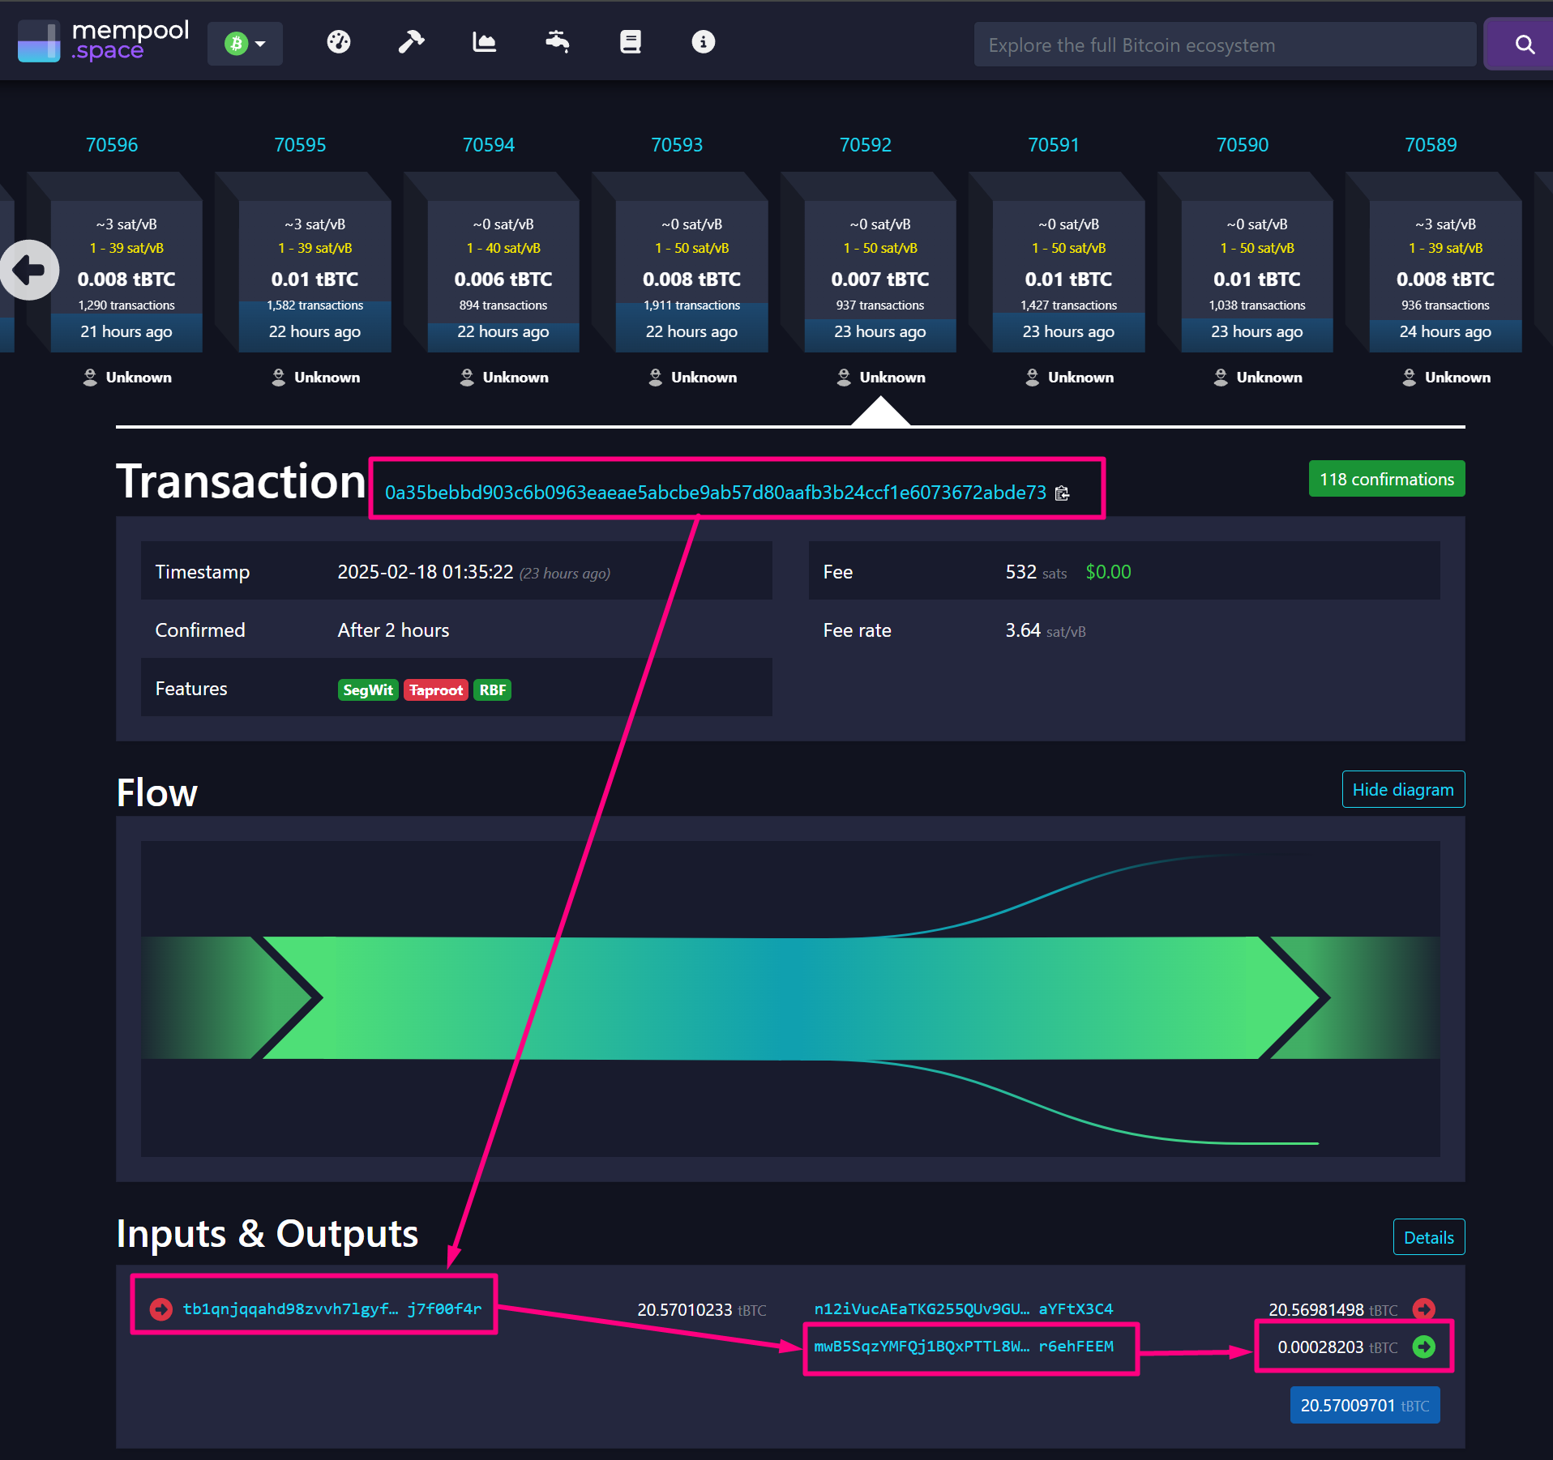The width and height of the screenshot is (1553, 1460).
Task: Select the block cube with 1,911 transactions
Action: tap(691, 276)
